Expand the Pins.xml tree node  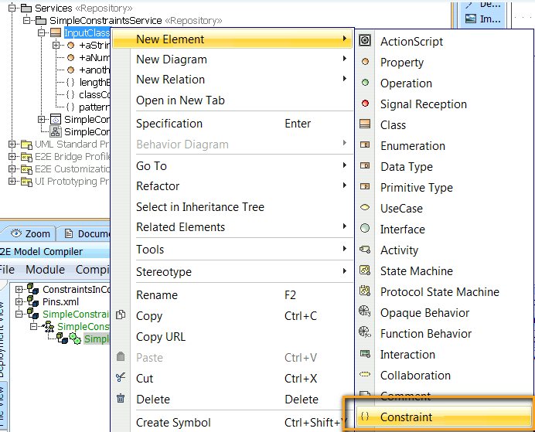pyautogui.click(x=19, y=301)
